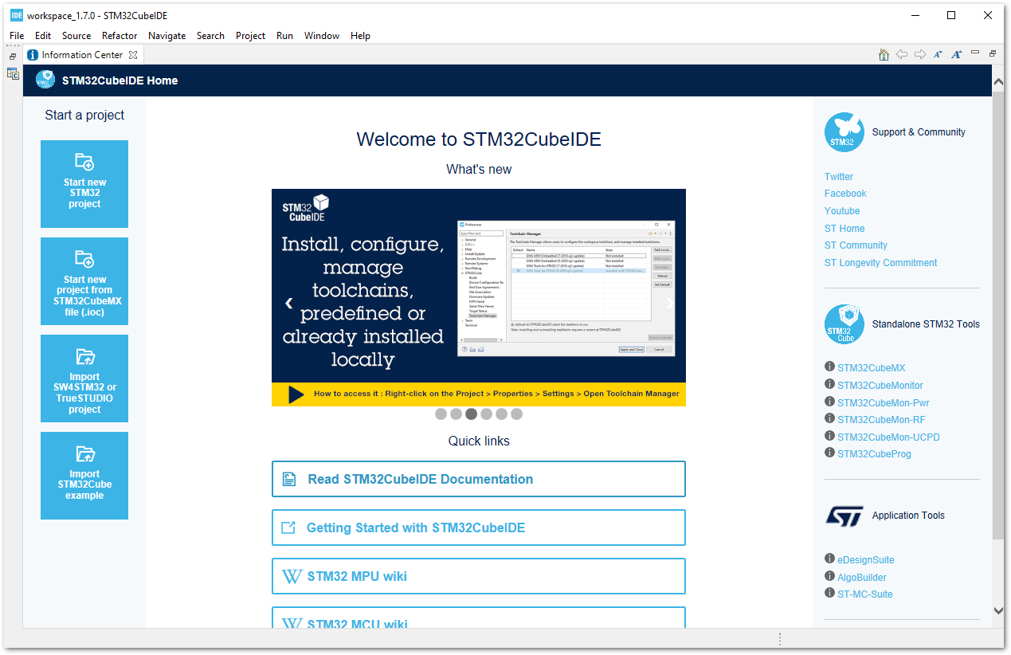Click the info icon beside STM32CubeMon-Pwr
The height and width of the screenshot is (655, 1011).
pyautogui.click(x=830, y=402)
